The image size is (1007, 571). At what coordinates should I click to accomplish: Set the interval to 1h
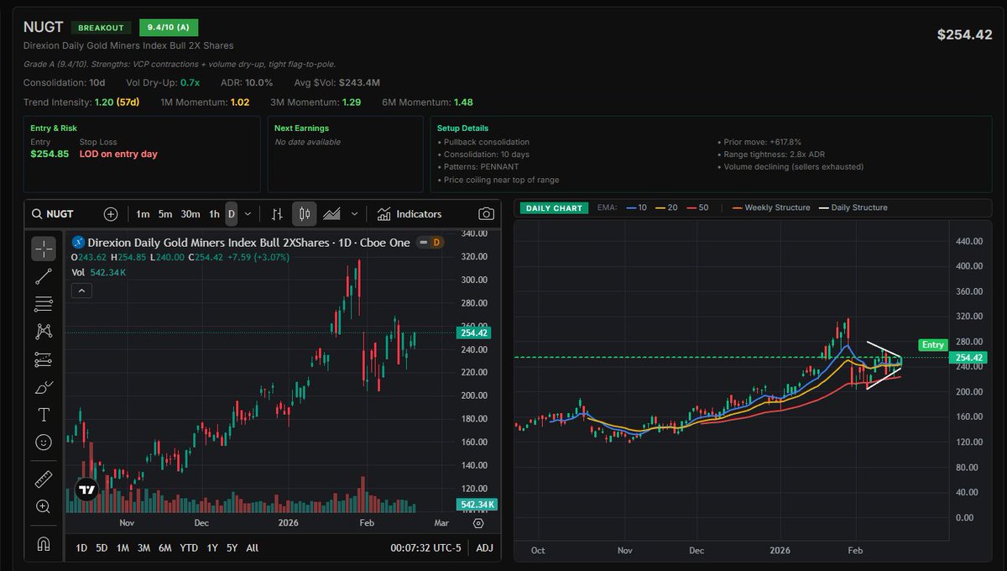[215, 214]
